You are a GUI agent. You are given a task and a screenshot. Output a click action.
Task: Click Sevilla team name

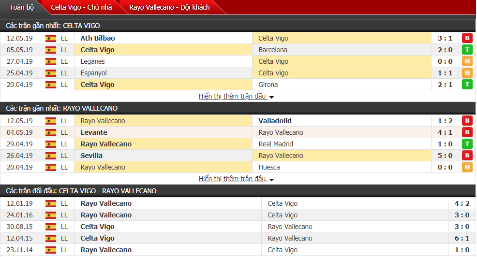coord(91,156)
